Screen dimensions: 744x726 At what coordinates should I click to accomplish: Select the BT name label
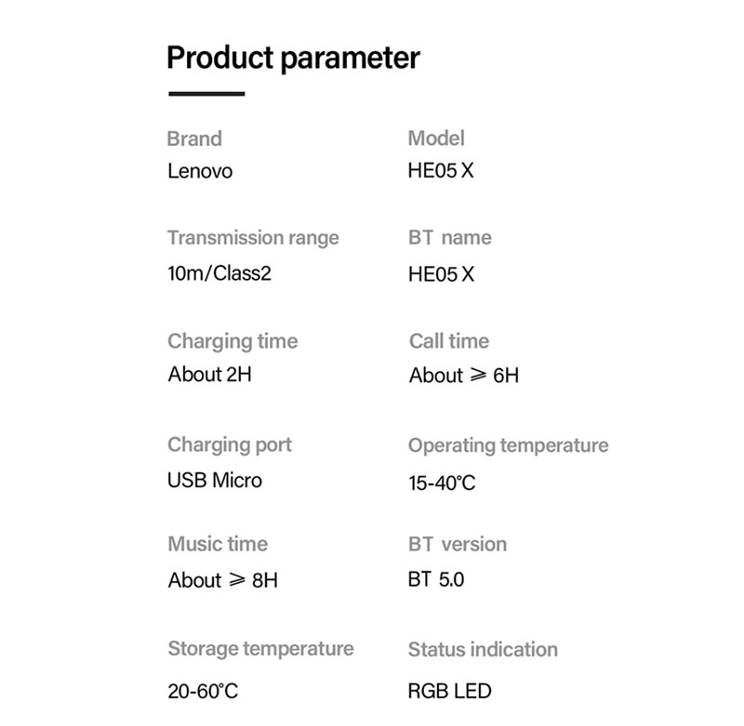(x=449, y=238)
